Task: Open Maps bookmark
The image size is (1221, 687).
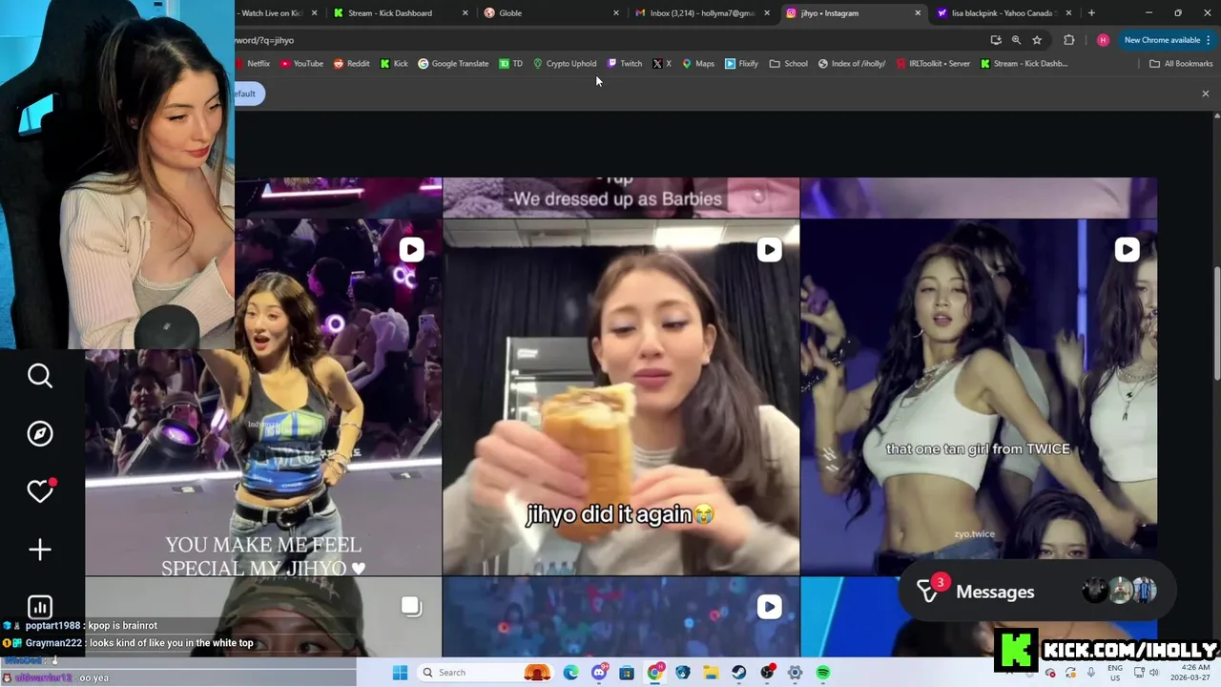Action: 698,64
